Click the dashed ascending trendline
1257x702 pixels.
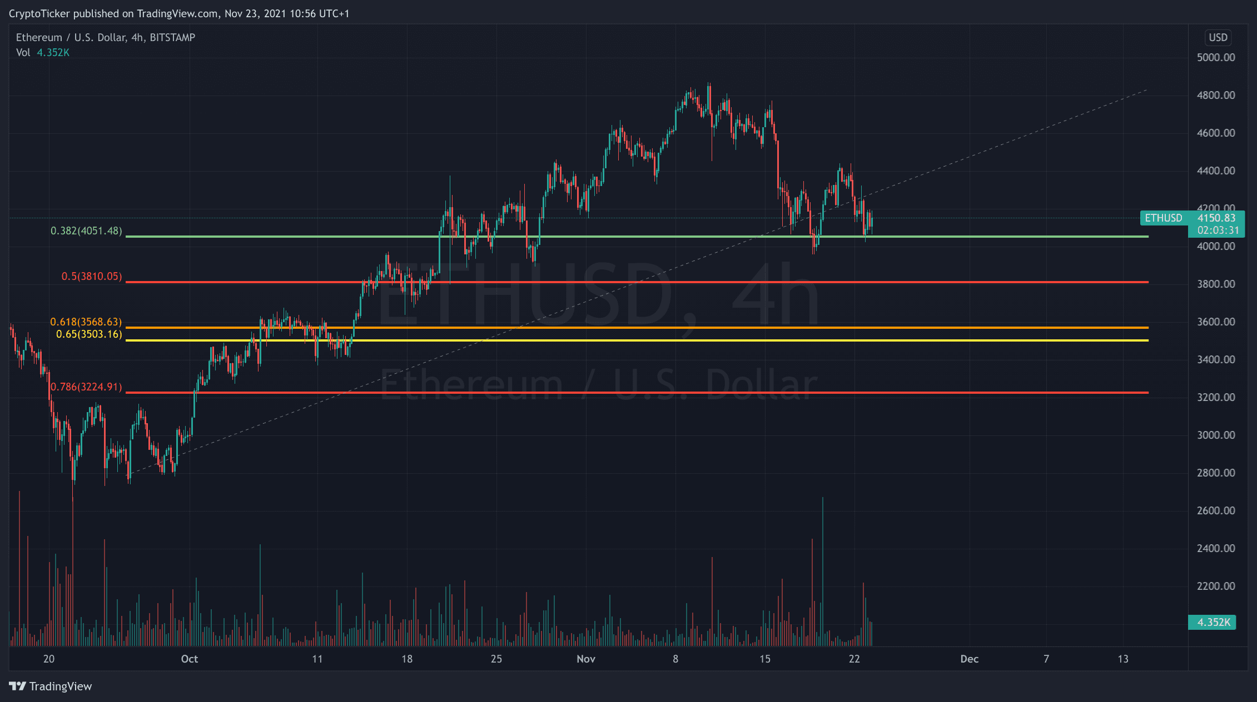click(x=1001, y=144)
